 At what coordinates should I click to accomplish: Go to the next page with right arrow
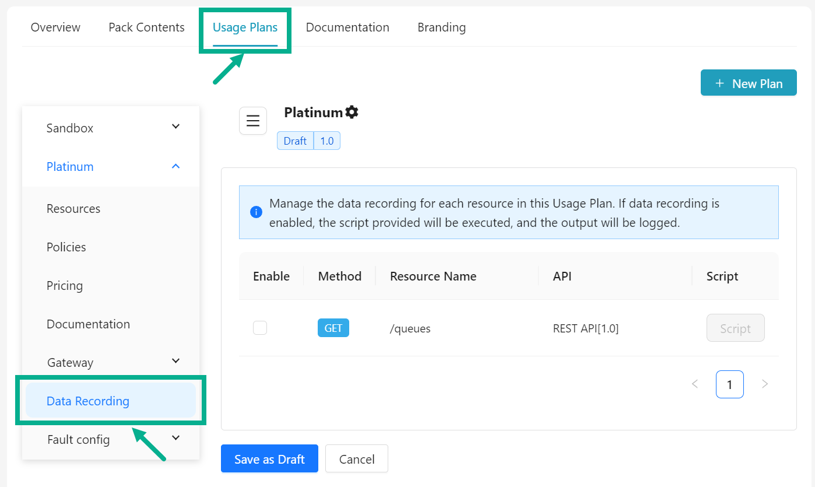click(764, 384)
